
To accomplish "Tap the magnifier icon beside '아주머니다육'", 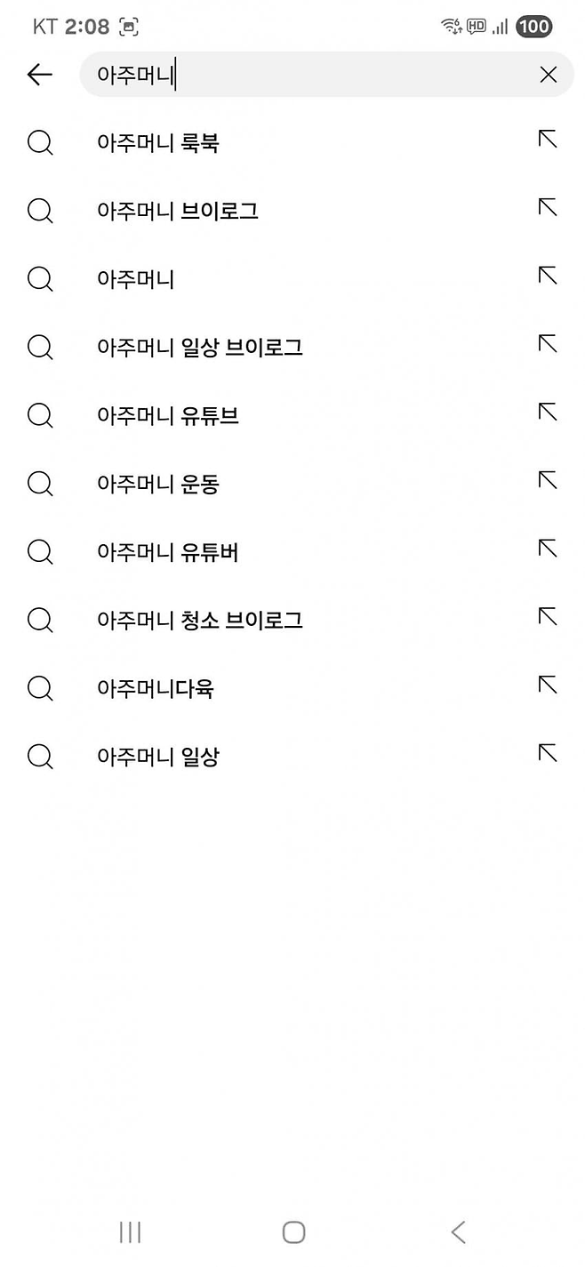I will (x=40, y=688).
